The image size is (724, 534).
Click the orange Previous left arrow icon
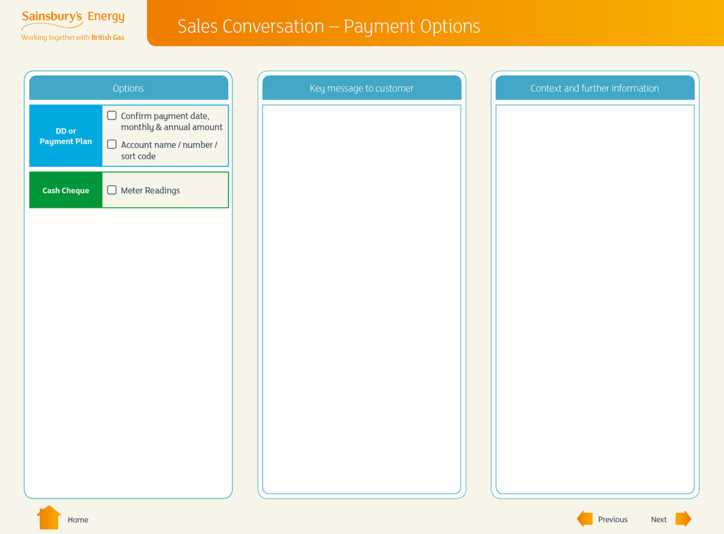click(585, 519)
